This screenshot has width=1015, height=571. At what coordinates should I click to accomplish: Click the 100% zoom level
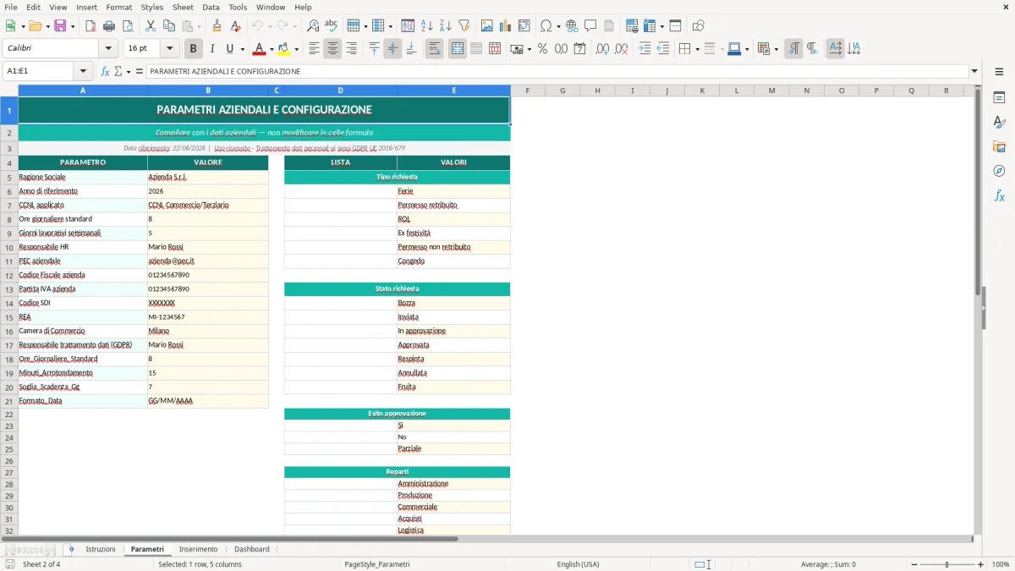point(1001,564)
